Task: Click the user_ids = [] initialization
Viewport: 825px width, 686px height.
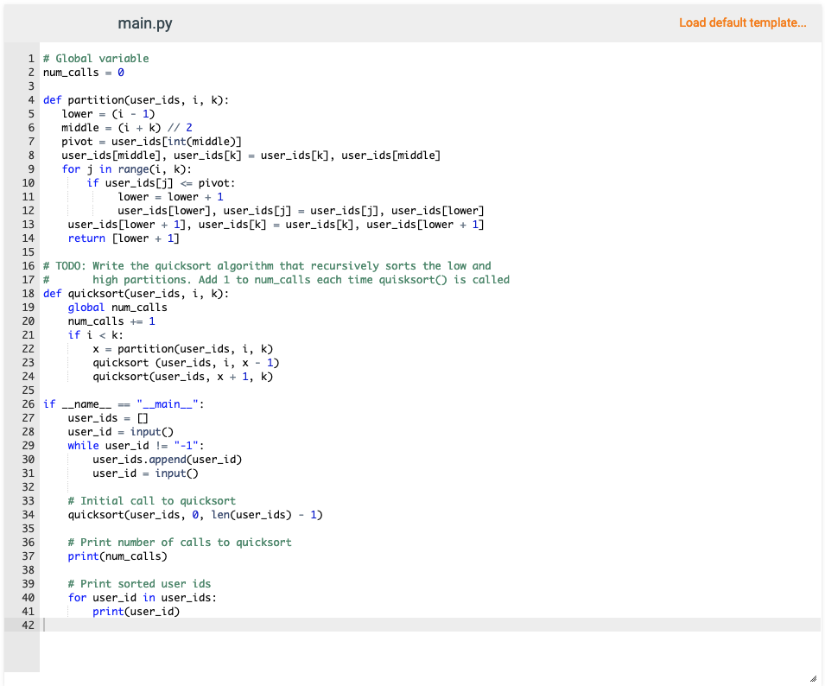Action: click(x=95, y=417)
